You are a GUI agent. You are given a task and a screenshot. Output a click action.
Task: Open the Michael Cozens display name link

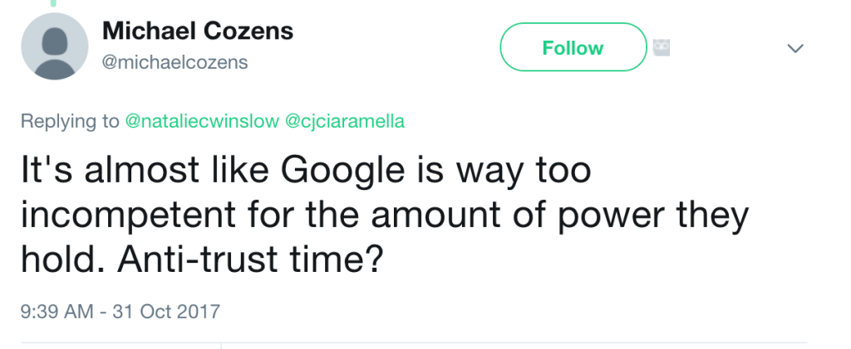click(198, 31)
